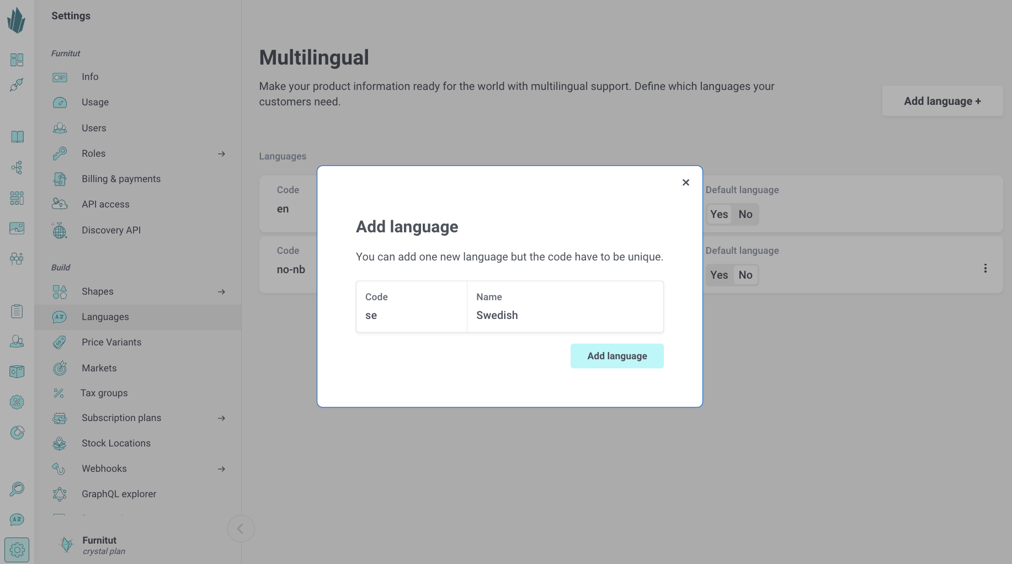Go to Billing & payments
Viewport: 1012px width, 564px height.
coord(121,179)
